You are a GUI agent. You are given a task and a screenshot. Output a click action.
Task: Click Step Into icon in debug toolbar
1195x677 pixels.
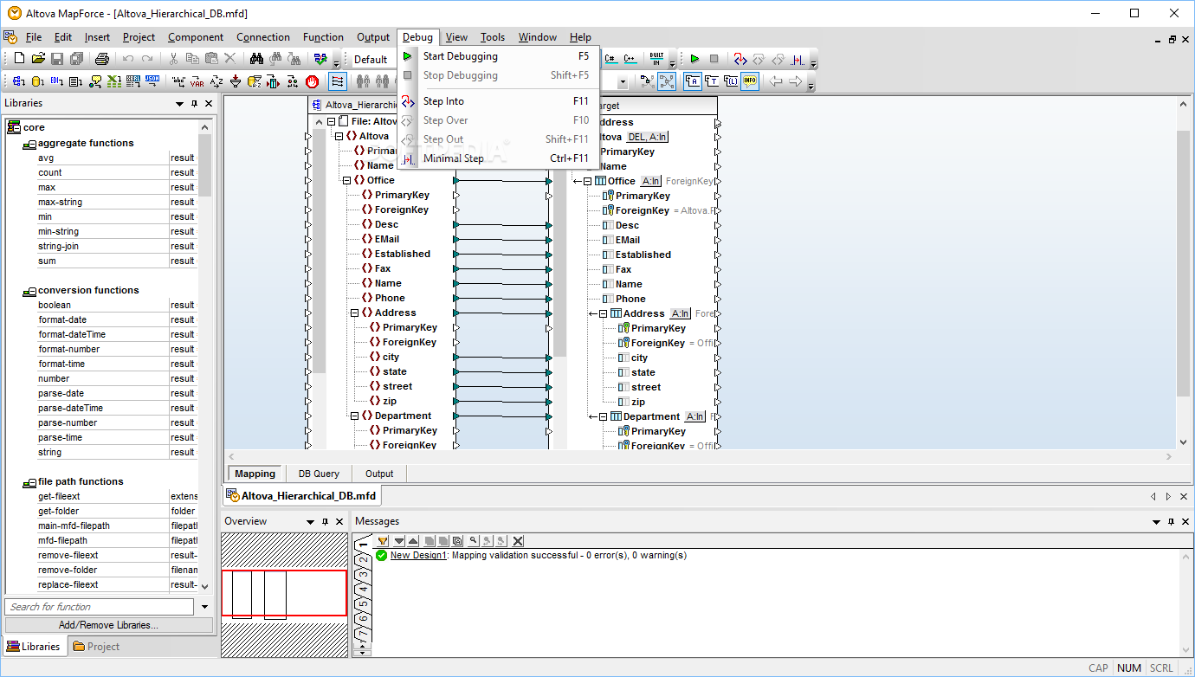740,59
